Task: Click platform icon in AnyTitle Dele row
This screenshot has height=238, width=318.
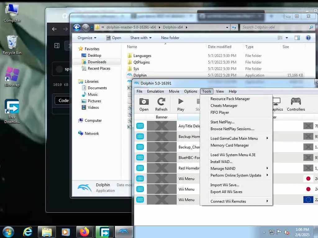Action: click(x=140, y=126)
